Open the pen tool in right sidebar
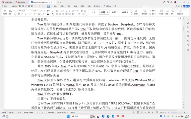This screenshot has height=119, width=191. click(x=188, y=23)
